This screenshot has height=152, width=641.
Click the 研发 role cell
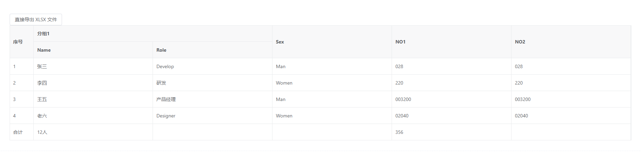pyautogui.click(x=161, y=83)
